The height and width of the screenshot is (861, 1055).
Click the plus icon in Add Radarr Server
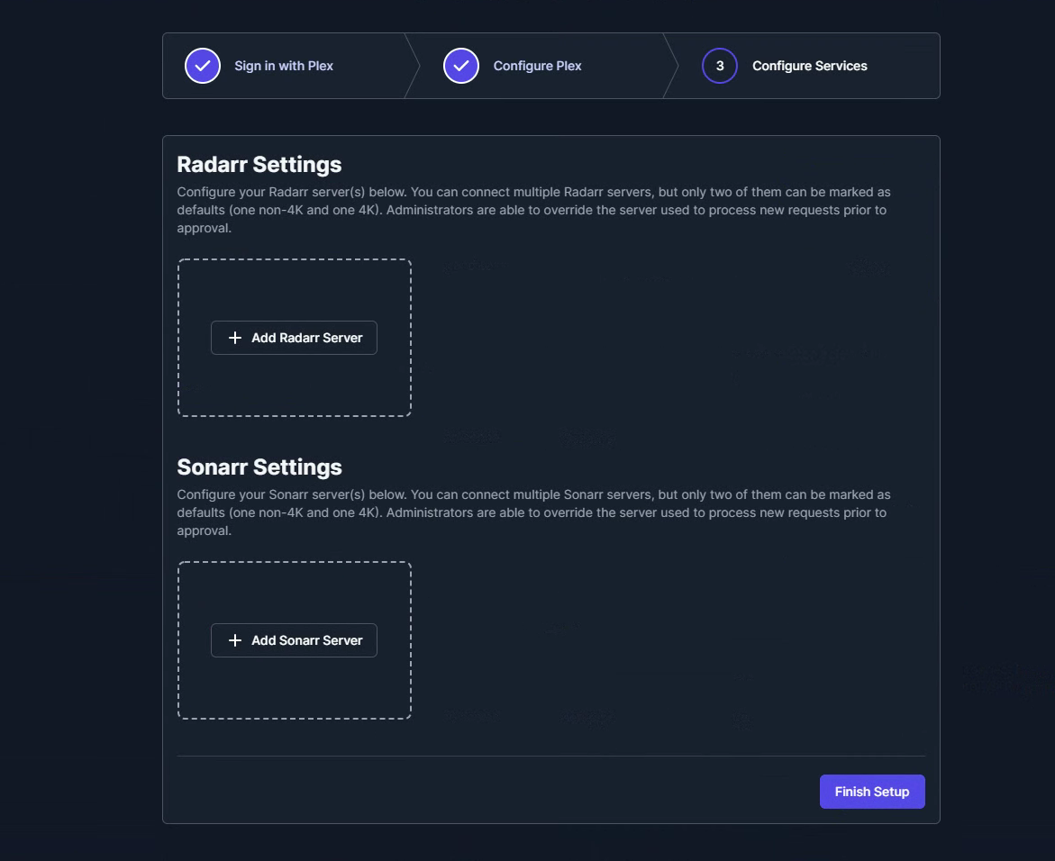pyautogui.click(x=235, y=338)
